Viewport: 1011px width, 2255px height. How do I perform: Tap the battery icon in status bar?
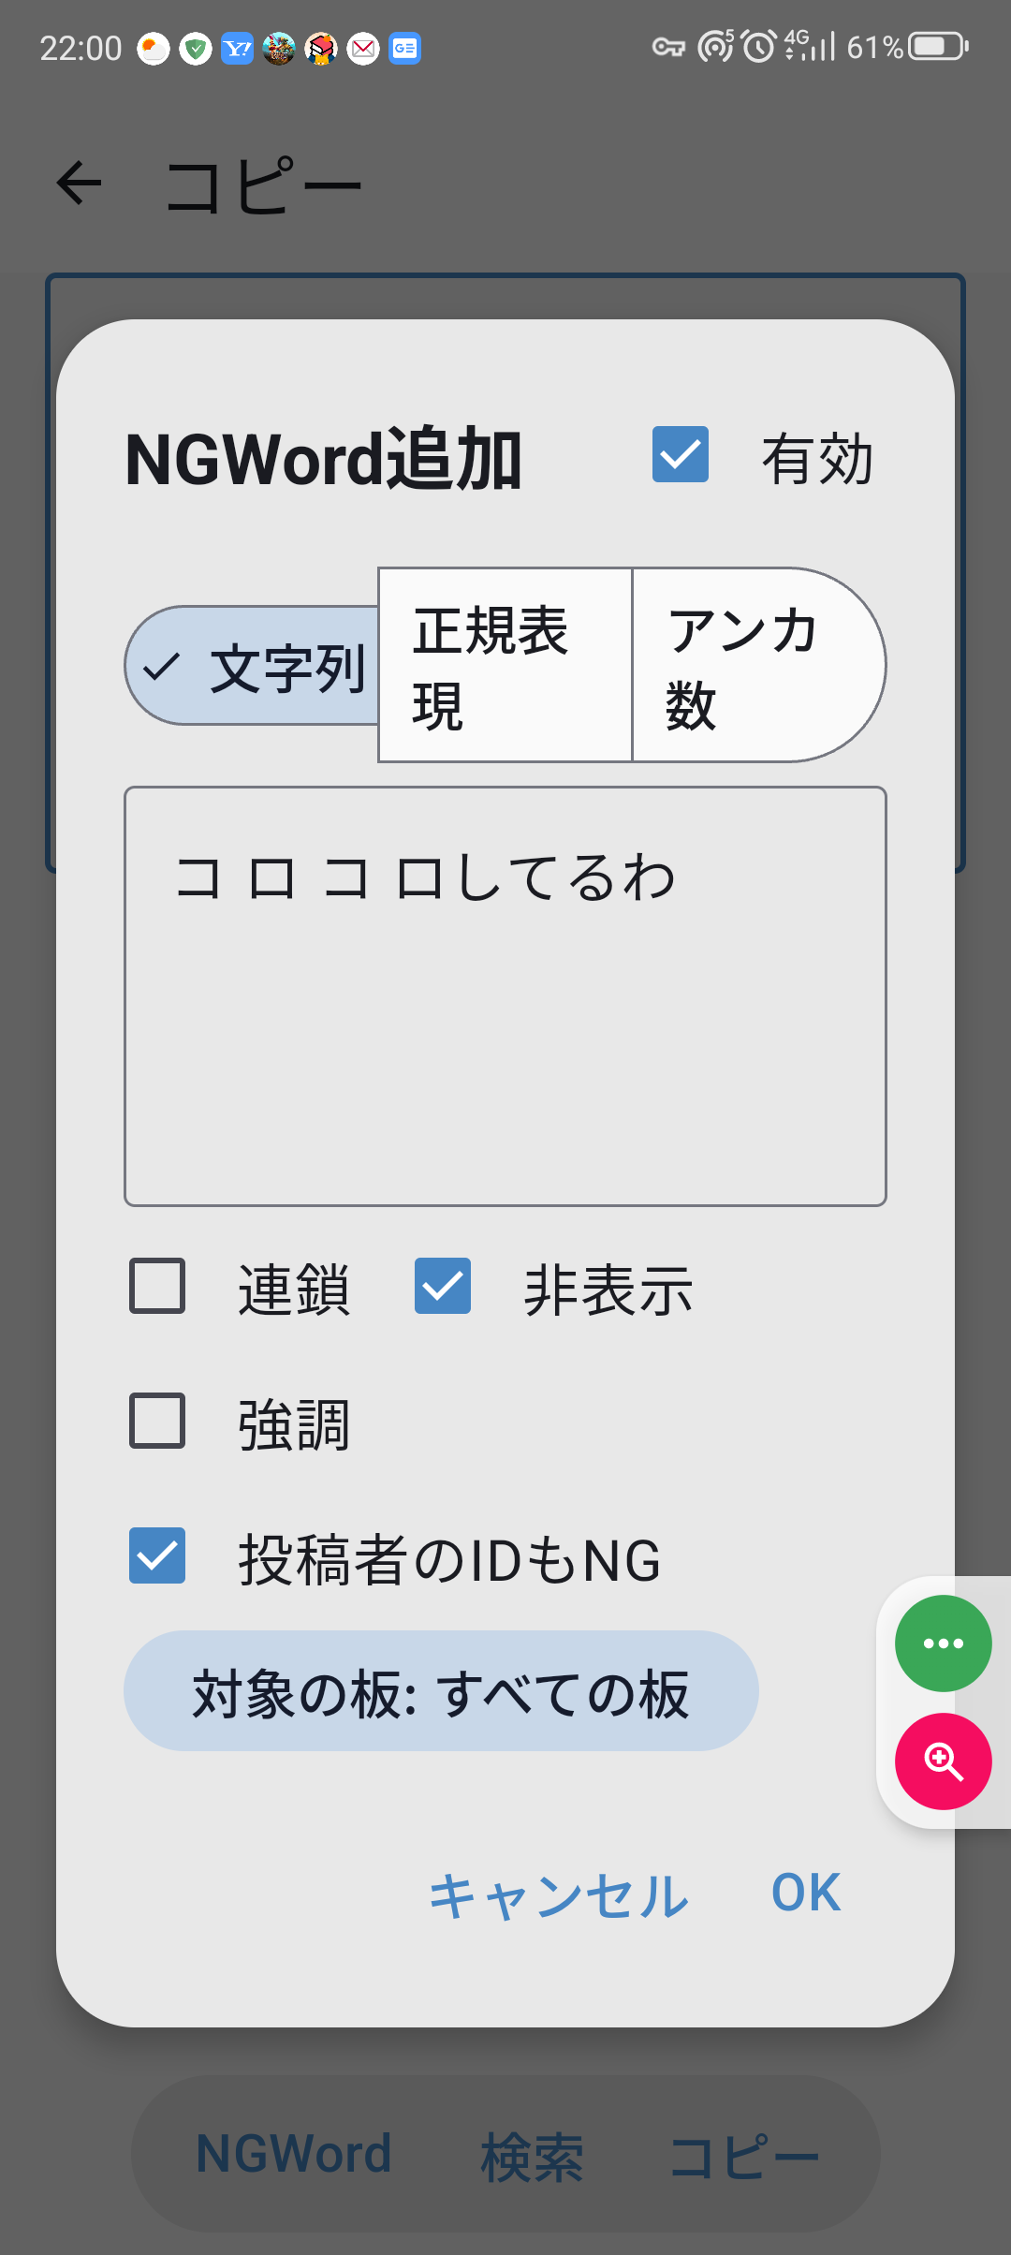938,46
